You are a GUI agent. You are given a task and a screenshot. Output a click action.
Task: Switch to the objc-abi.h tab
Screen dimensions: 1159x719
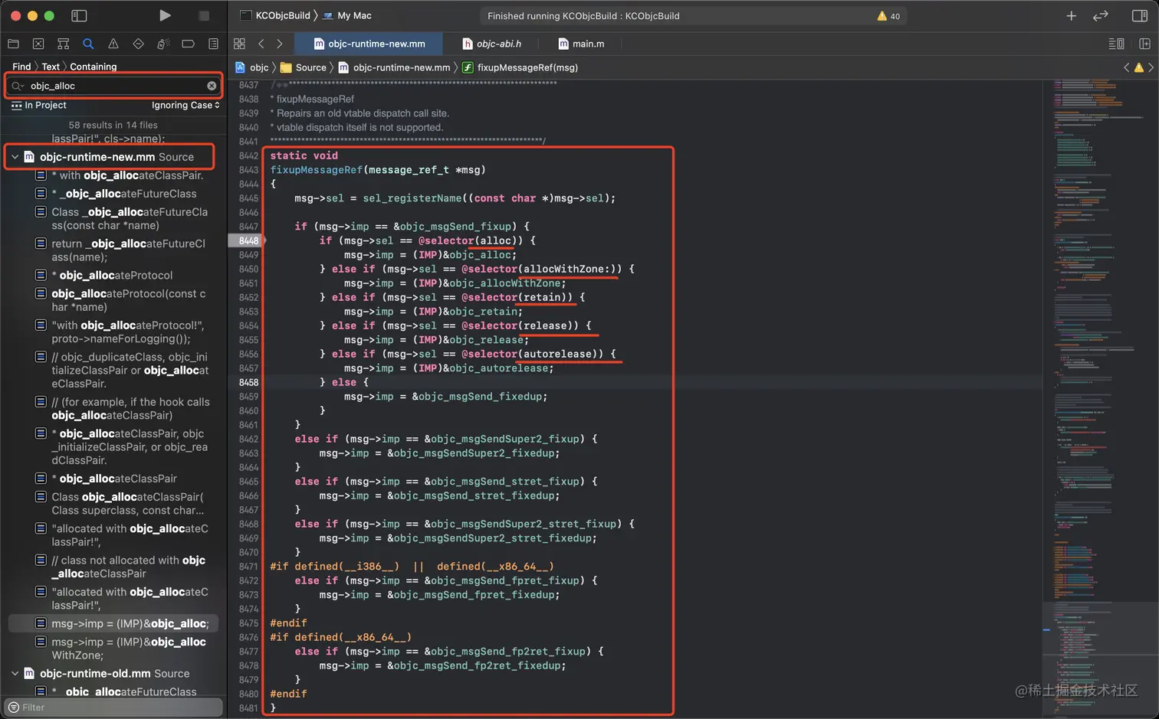point(491,44)
